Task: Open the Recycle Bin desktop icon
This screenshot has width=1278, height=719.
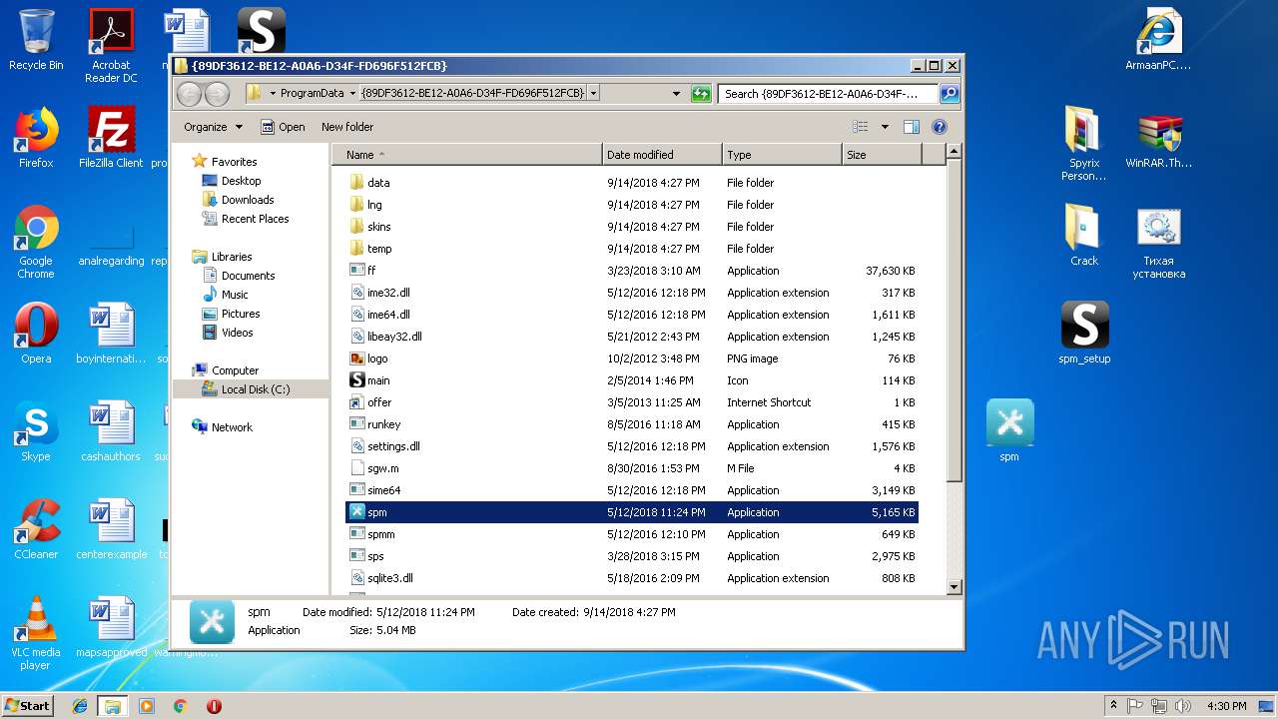Action: tap(36, 40)
